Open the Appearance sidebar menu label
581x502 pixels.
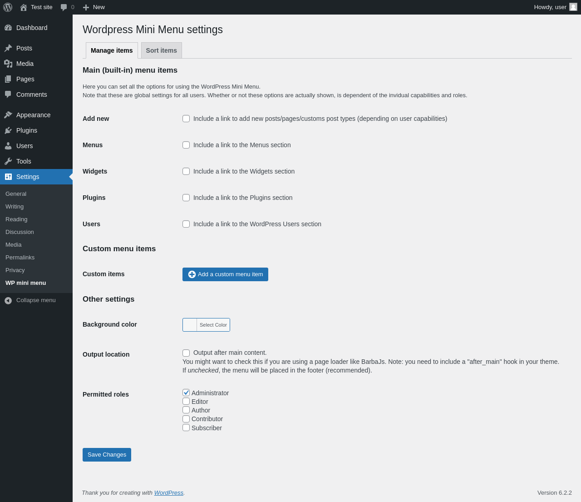click(x=33, y=115)
